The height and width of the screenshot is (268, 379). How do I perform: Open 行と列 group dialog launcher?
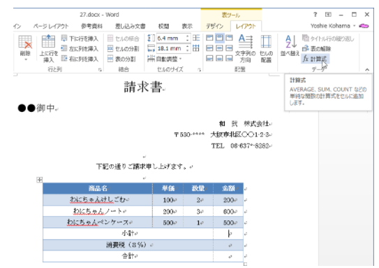pyautogui.click(x=100, y=70)
